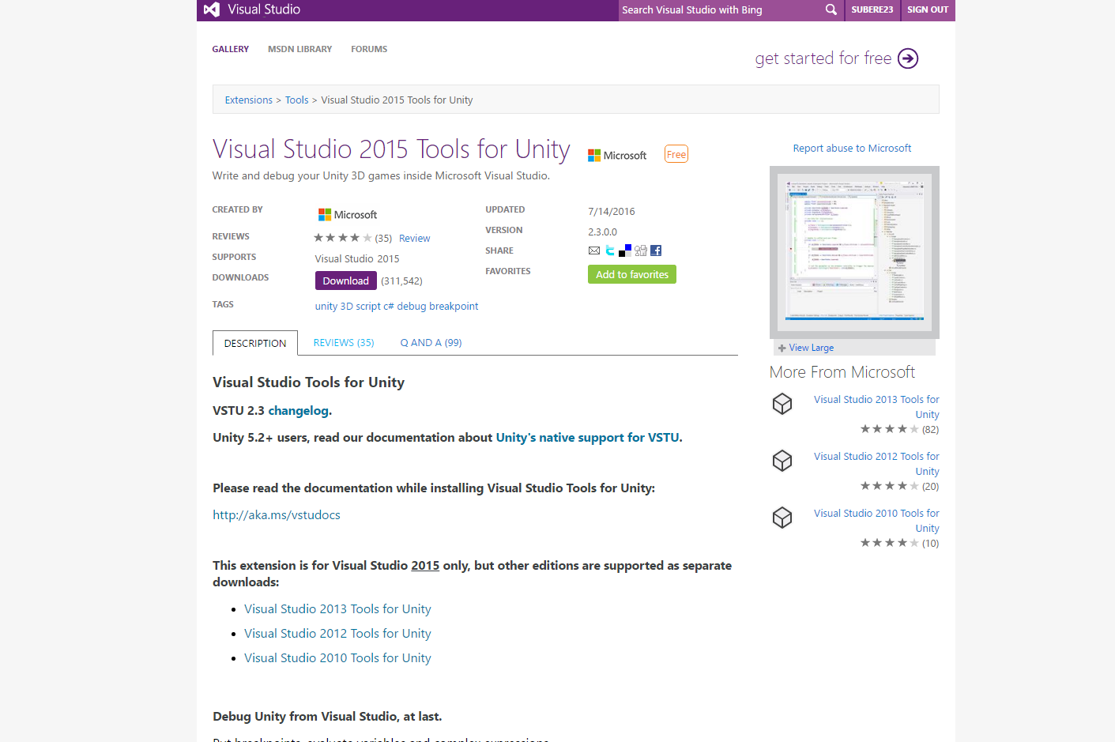
Task: Click the search magnifier icon
Action: [831, 9]
